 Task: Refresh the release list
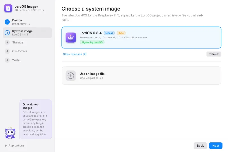[214, 54]
